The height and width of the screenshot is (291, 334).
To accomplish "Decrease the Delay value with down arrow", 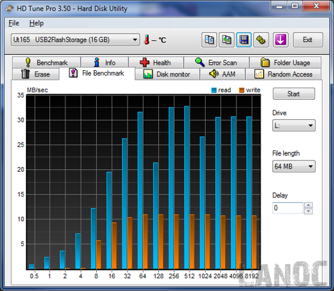I will (308, 211).
